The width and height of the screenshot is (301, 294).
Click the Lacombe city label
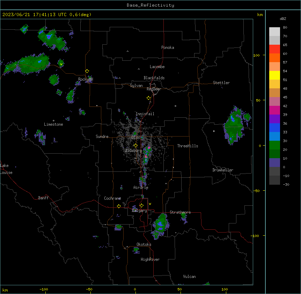157,67
